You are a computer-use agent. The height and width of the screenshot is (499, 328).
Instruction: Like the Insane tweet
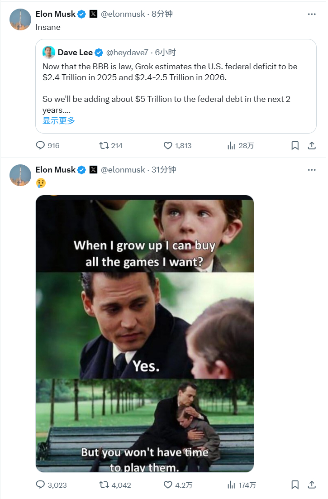[x=177, y=145]
